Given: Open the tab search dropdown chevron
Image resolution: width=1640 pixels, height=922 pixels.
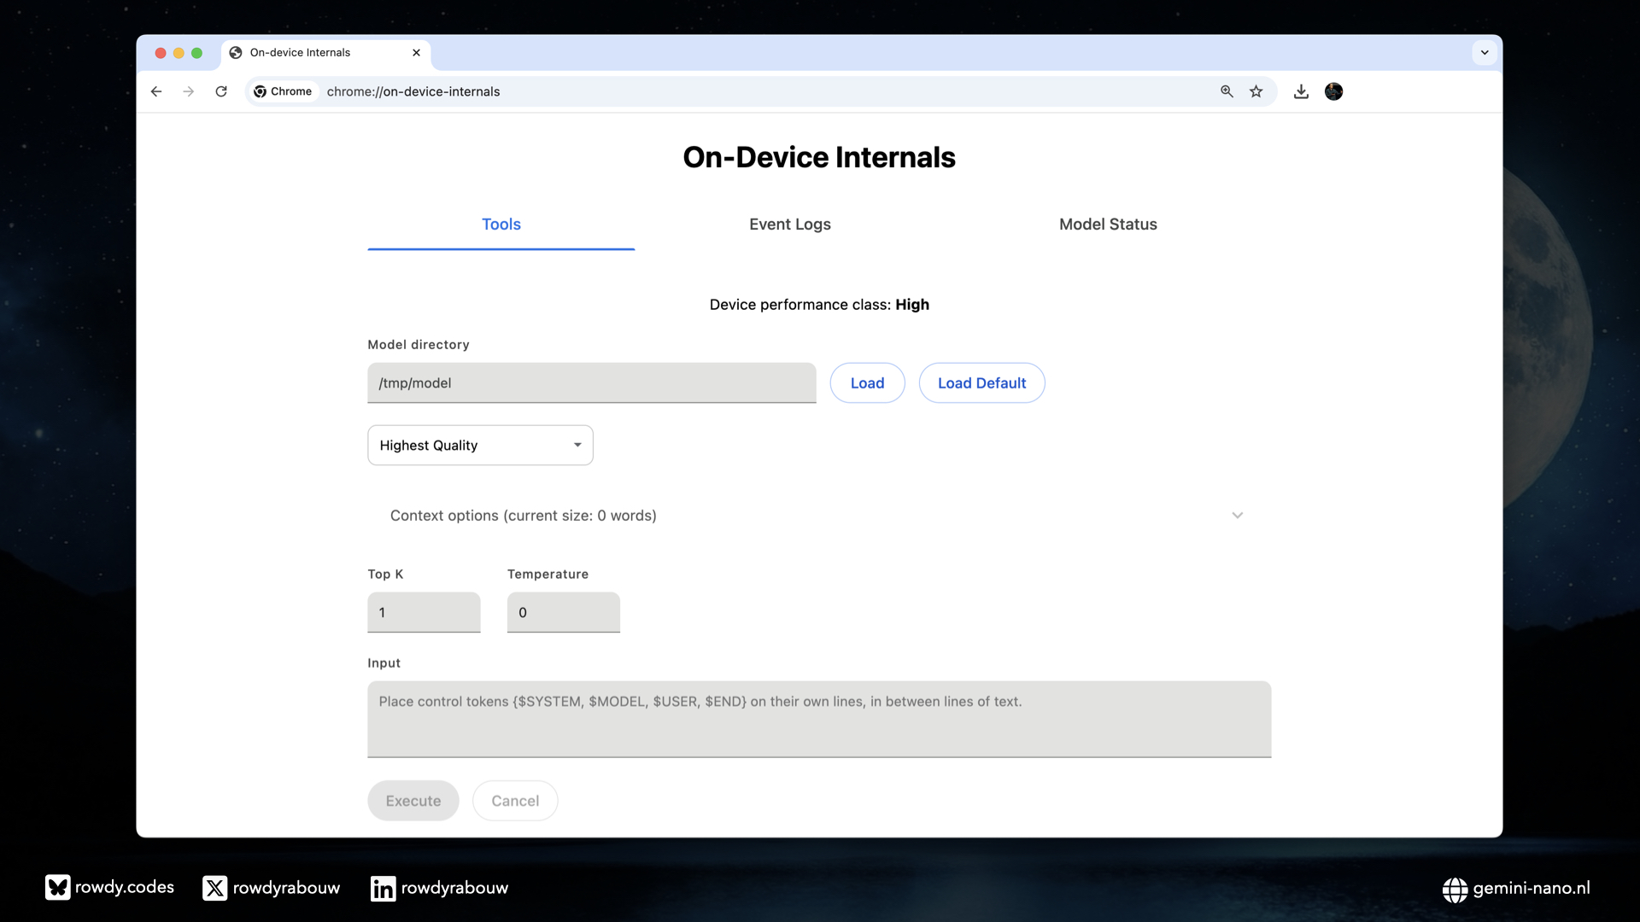Looking at the screenshot, I should (x=1485, y=53).
